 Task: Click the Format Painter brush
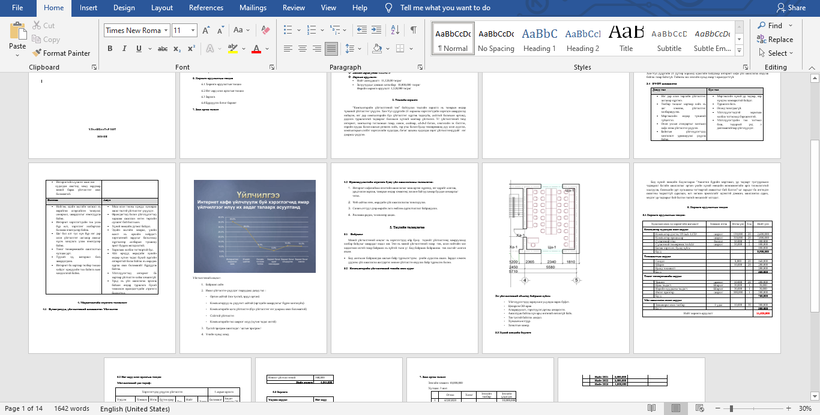click(37, 53)
